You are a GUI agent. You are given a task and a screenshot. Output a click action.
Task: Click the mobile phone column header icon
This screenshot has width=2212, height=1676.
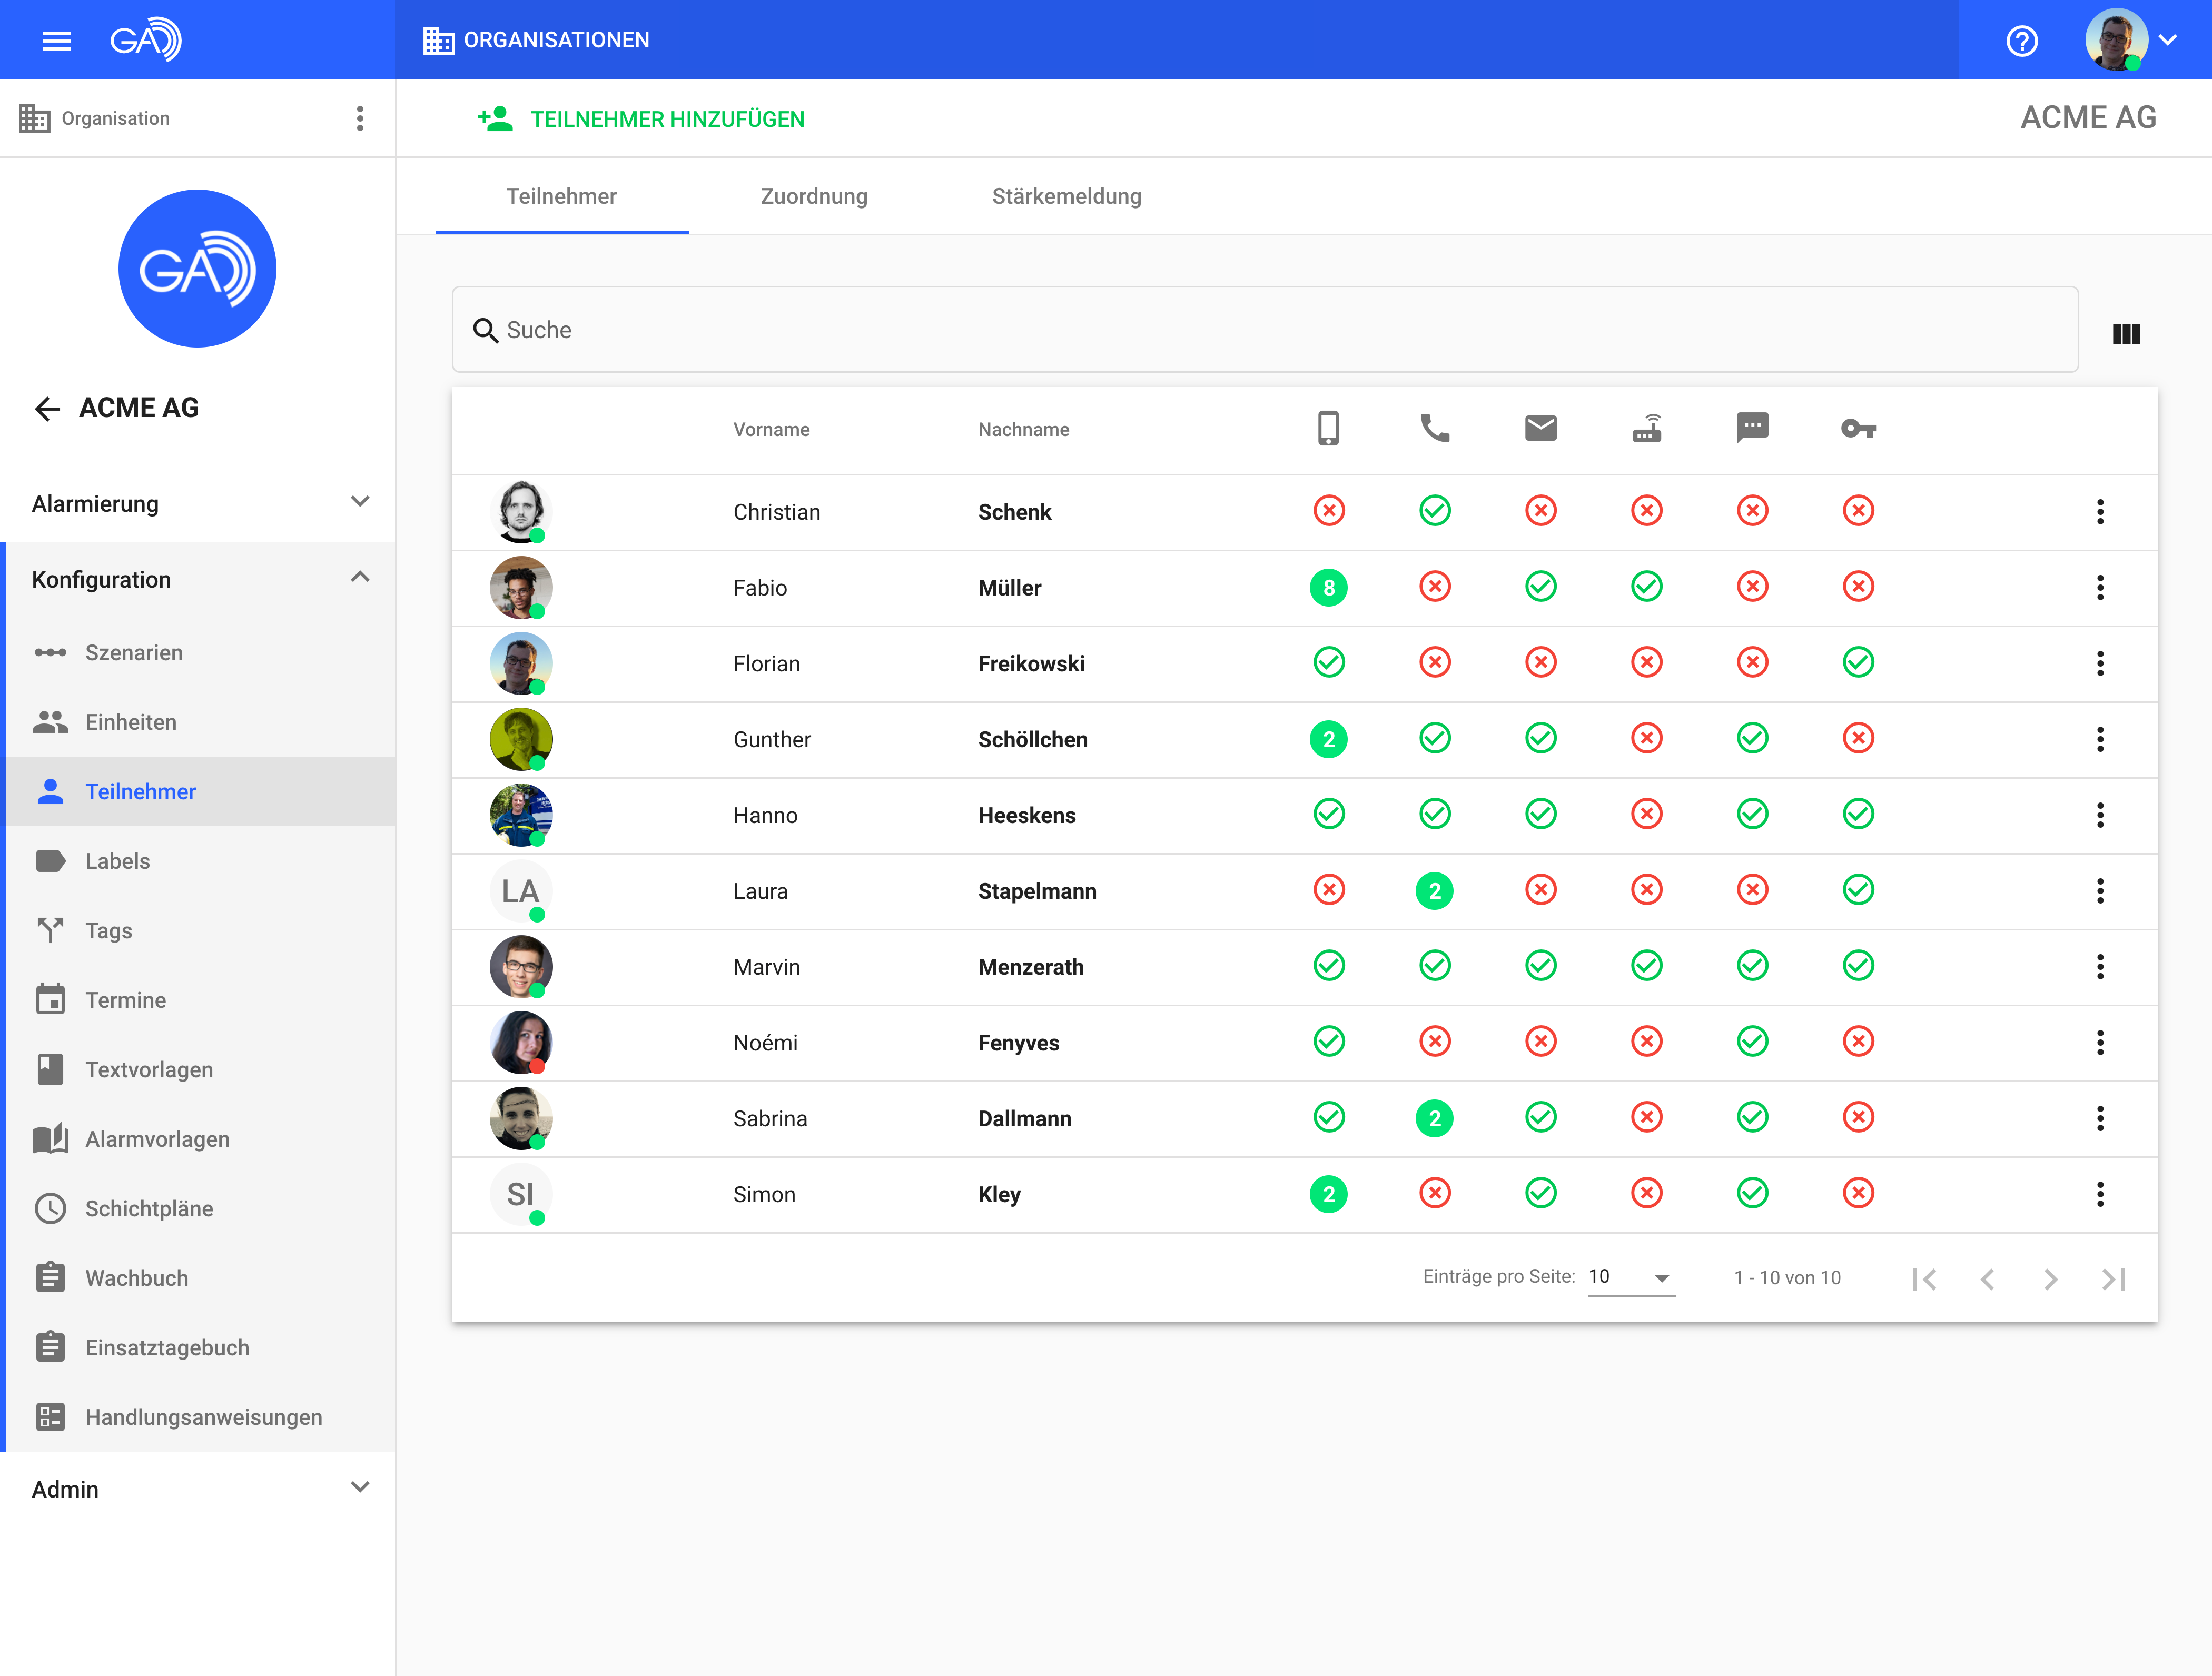point(1328,429)
